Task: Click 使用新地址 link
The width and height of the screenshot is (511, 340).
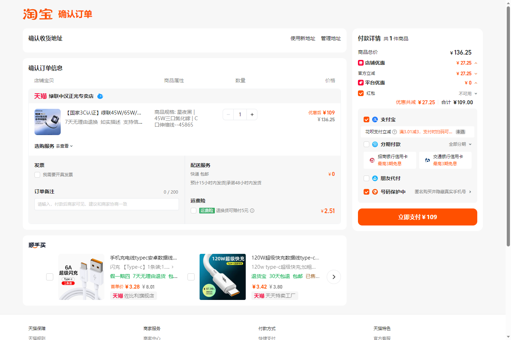Action: 303,38
